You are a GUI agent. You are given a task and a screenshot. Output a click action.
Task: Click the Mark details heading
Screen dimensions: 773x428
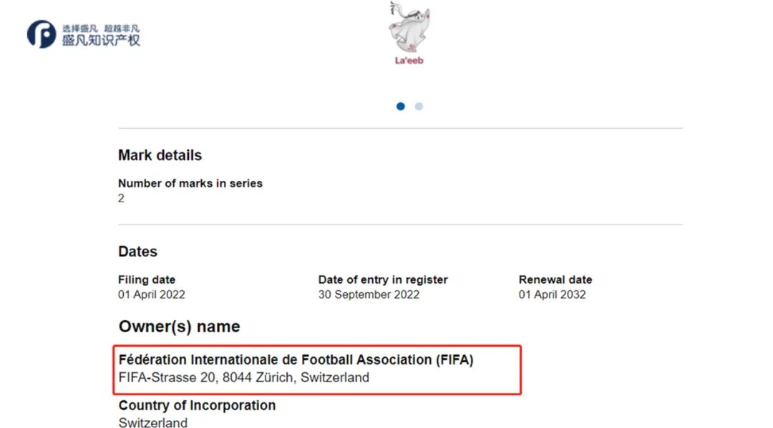(160, 155)
